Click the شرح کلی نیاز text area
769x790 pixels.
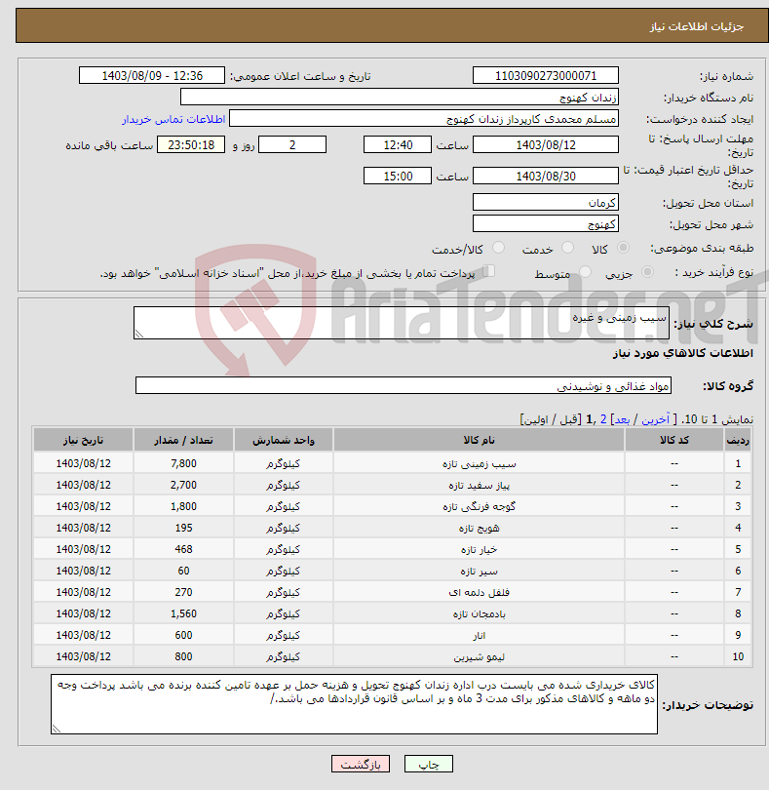(402, 323)
